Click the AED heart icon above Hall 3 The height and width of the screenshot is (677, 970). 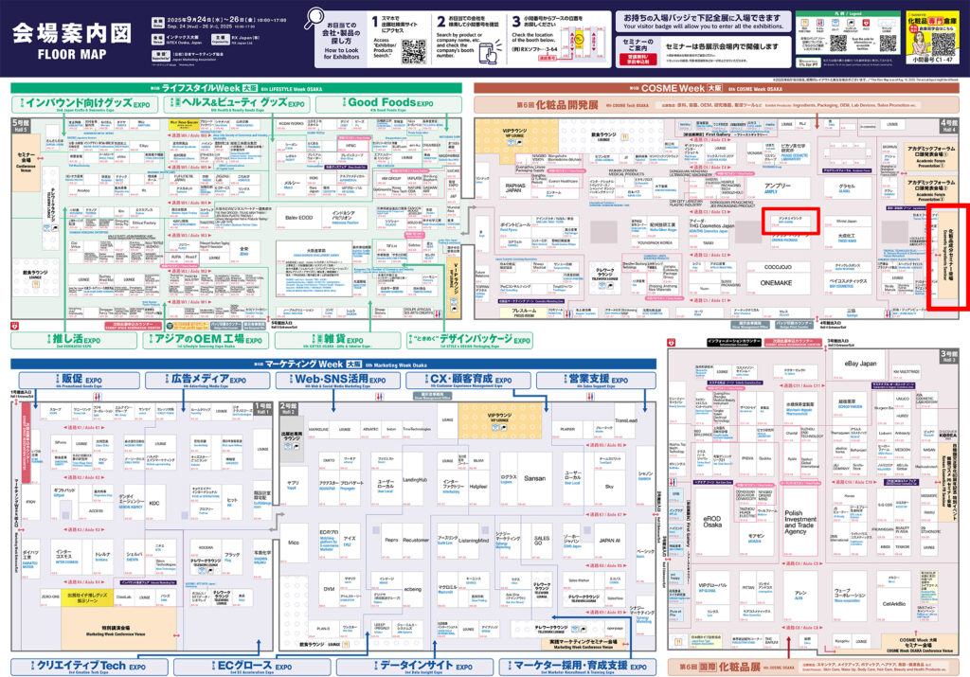(672, 342)
